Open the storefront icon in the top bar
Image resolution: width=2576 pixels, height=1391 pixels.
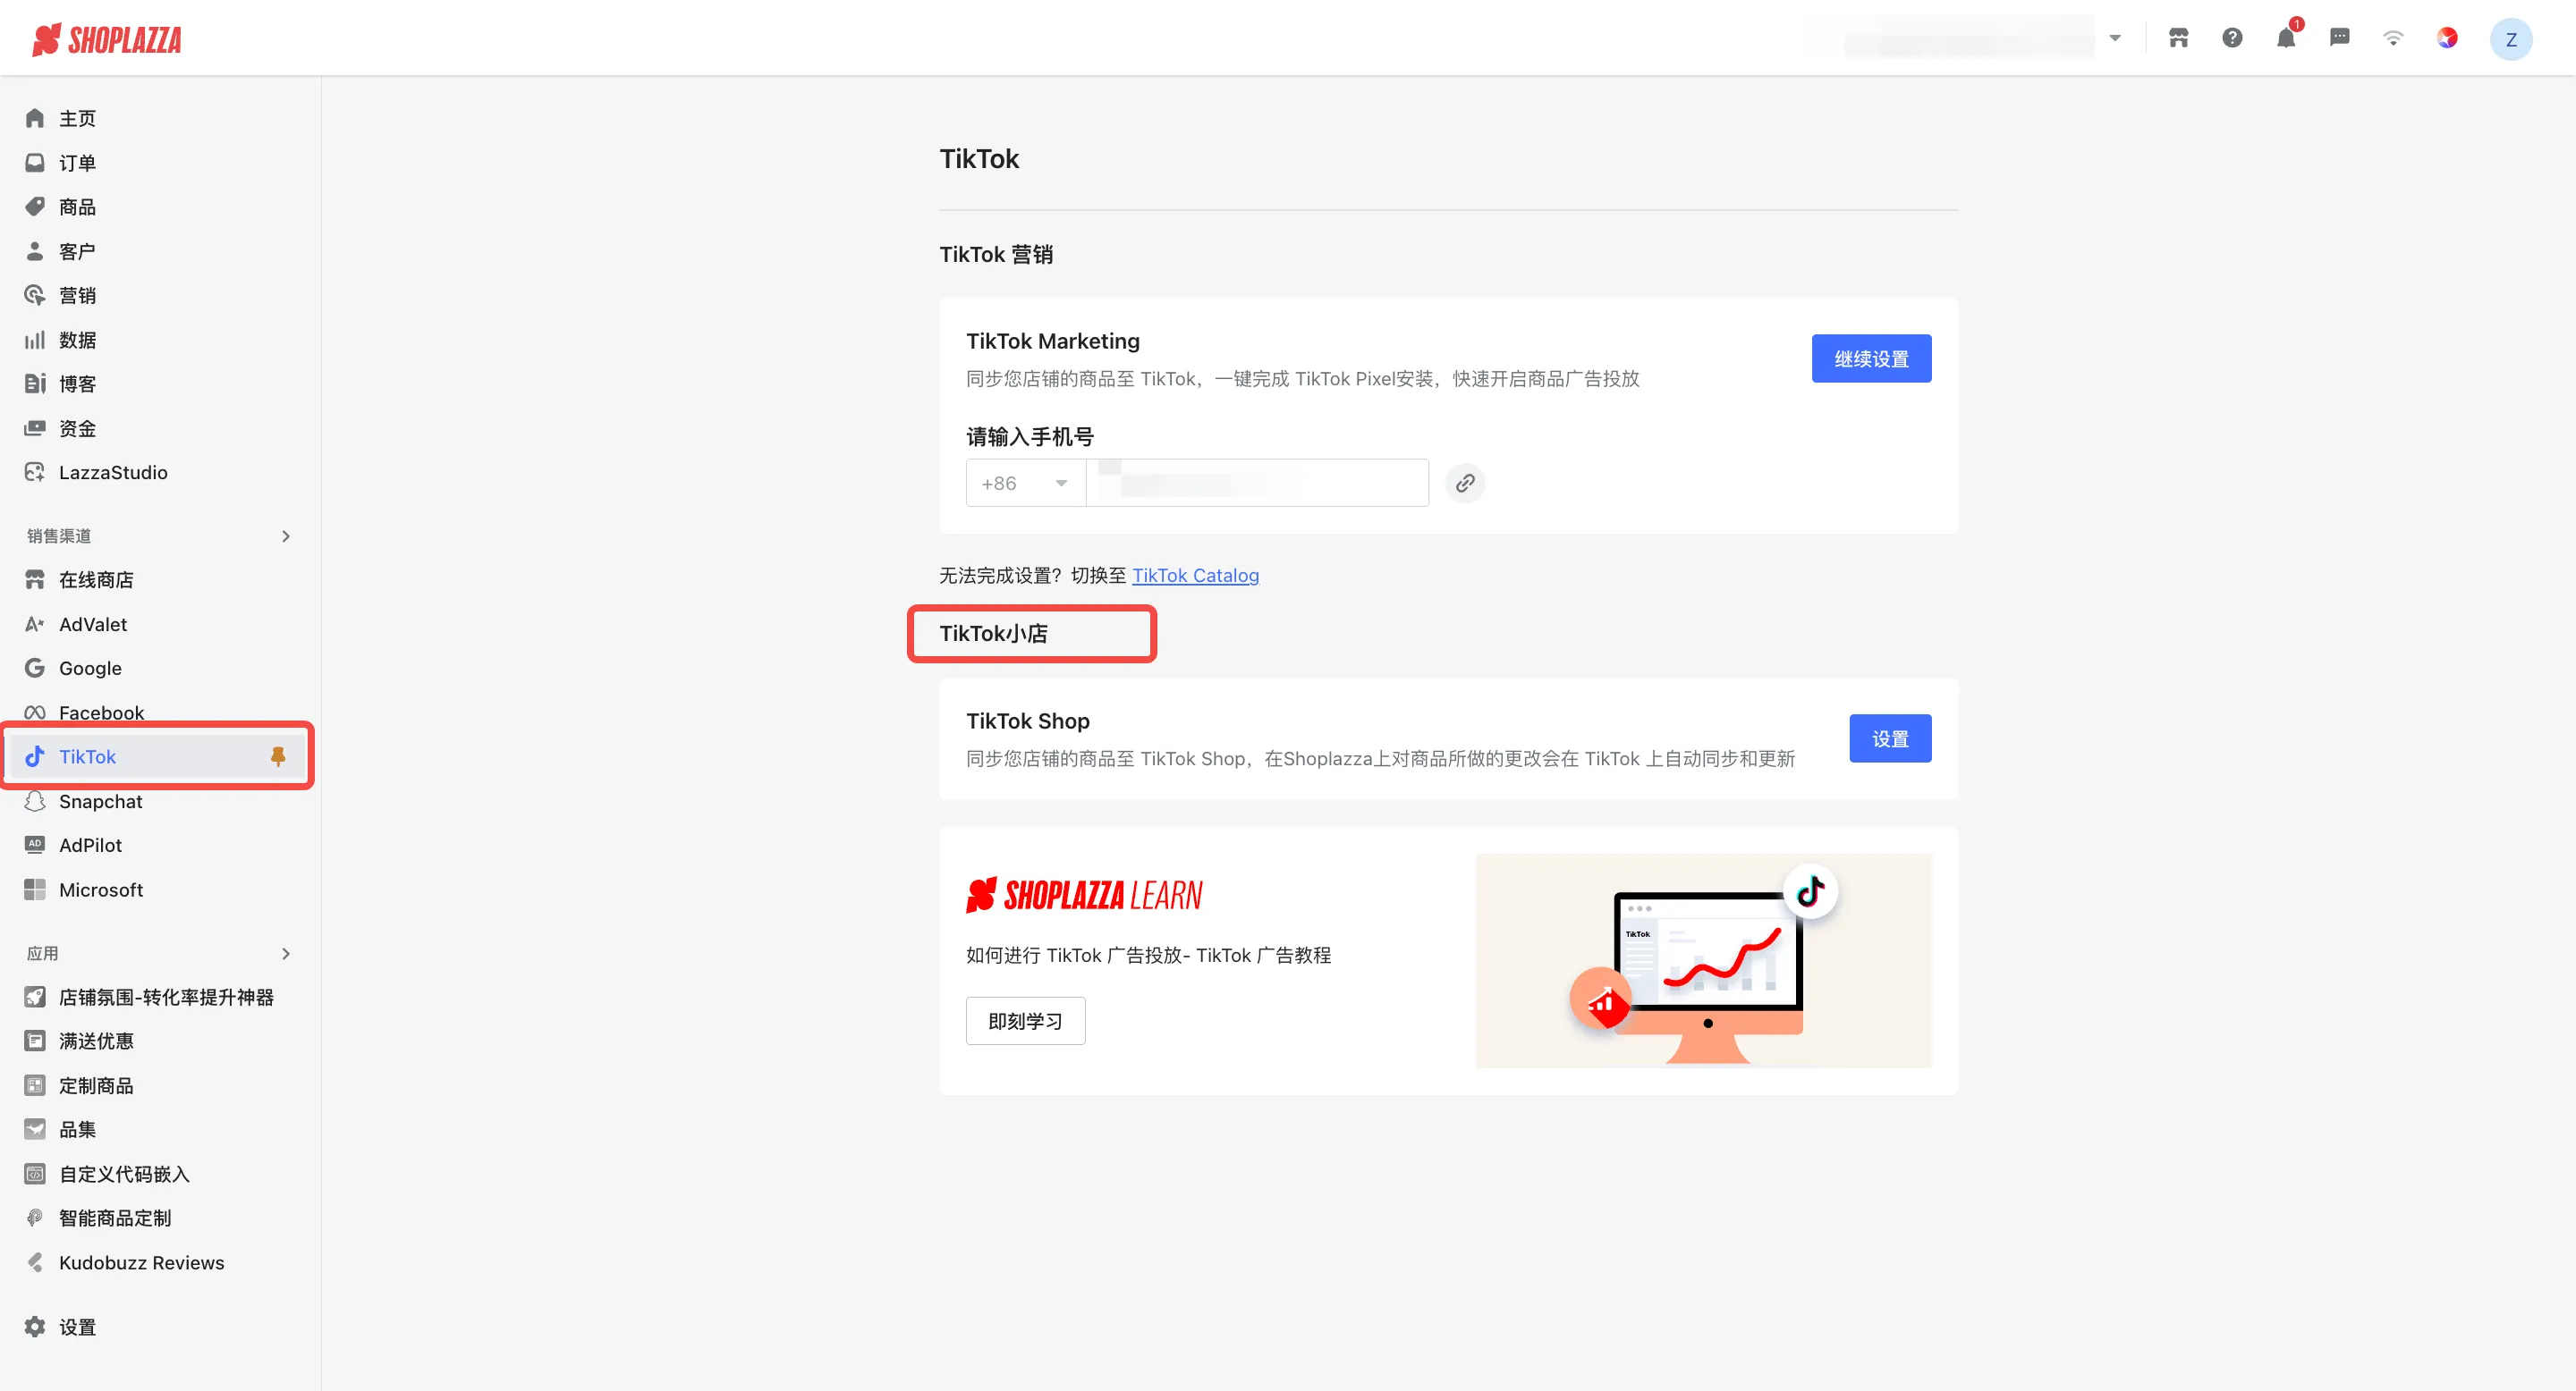[x=2178, y=38]
